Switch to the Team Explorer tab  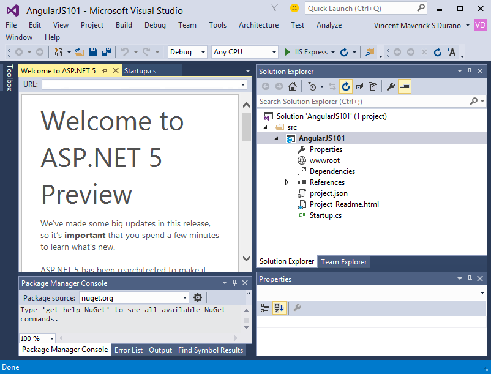point(343,262)
